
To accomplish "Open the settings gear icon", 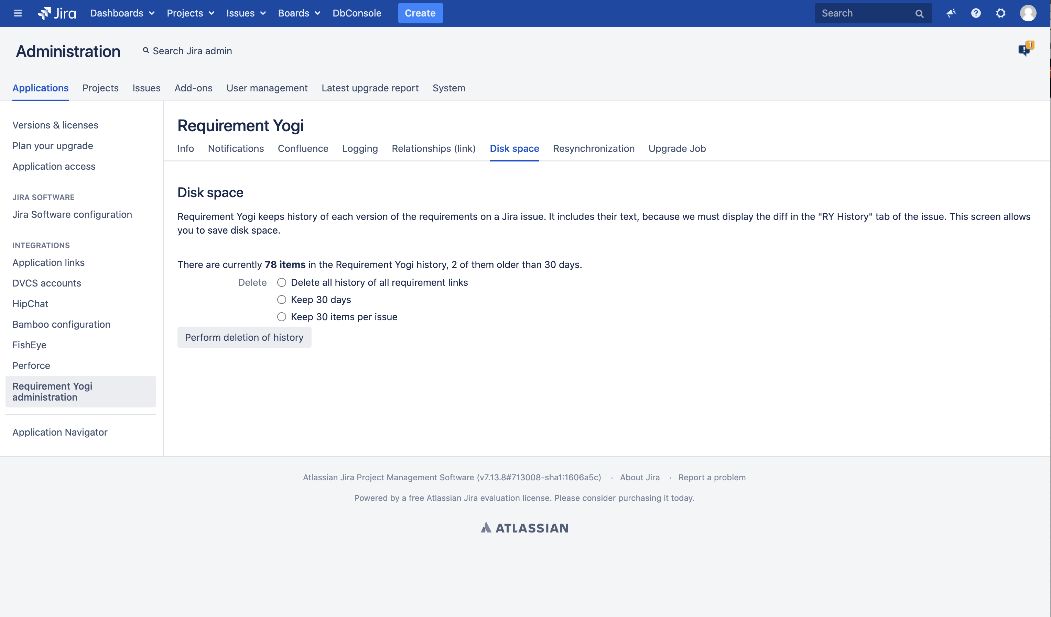I will 1000,13.
